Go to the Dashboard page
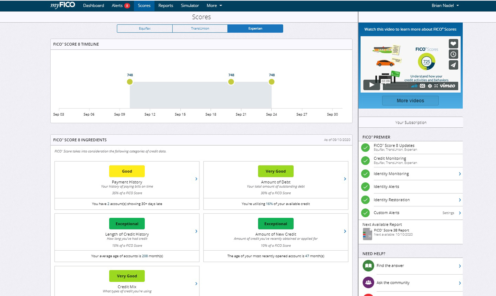 click(x=94, y=5)
